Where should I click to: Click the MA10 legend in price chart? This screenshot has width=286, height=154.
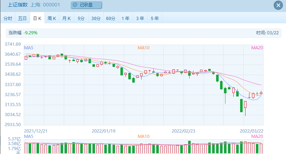point(144,48)
